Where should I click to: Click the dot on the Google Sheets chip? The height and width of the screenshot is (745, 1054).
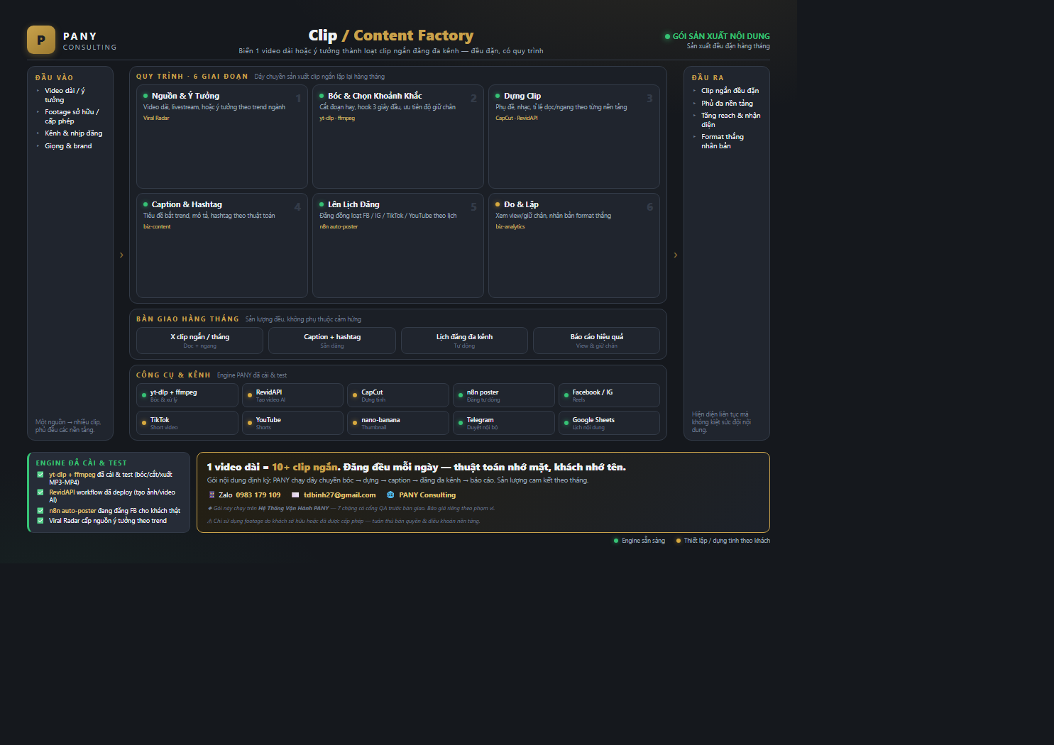[x=566, y=423]
